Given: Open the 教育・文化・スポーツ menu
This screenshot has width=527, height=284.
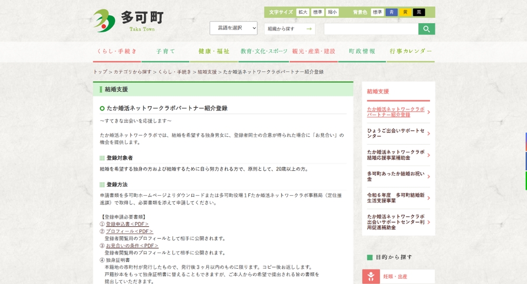Looking at the screenshot, I should pyautogui.click(x=264, y=52).
